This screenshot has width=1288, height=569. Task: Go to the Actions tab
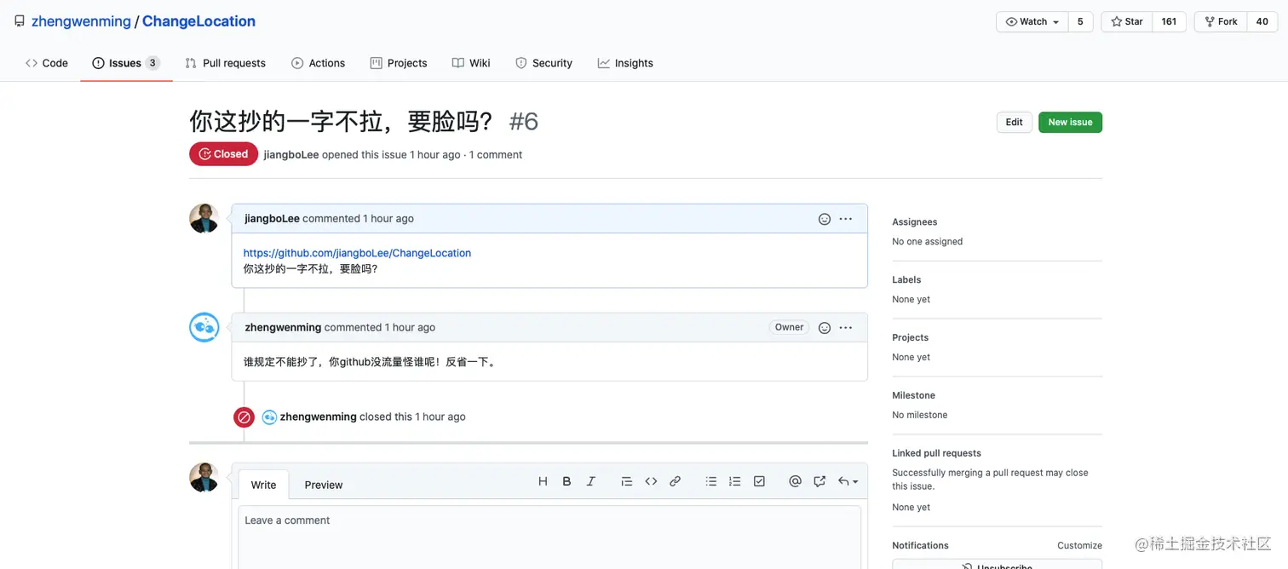click(x=318, y=63)
